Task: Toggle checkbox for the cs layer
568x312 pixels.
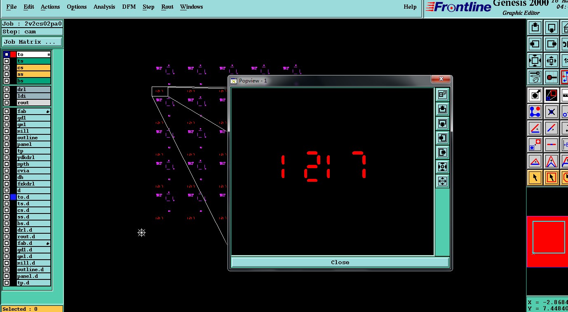Action: 7,68
